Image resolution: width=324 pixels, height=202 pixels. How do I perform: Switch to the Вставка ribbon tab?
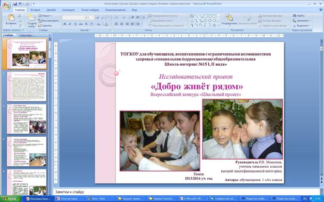(35, 10)
